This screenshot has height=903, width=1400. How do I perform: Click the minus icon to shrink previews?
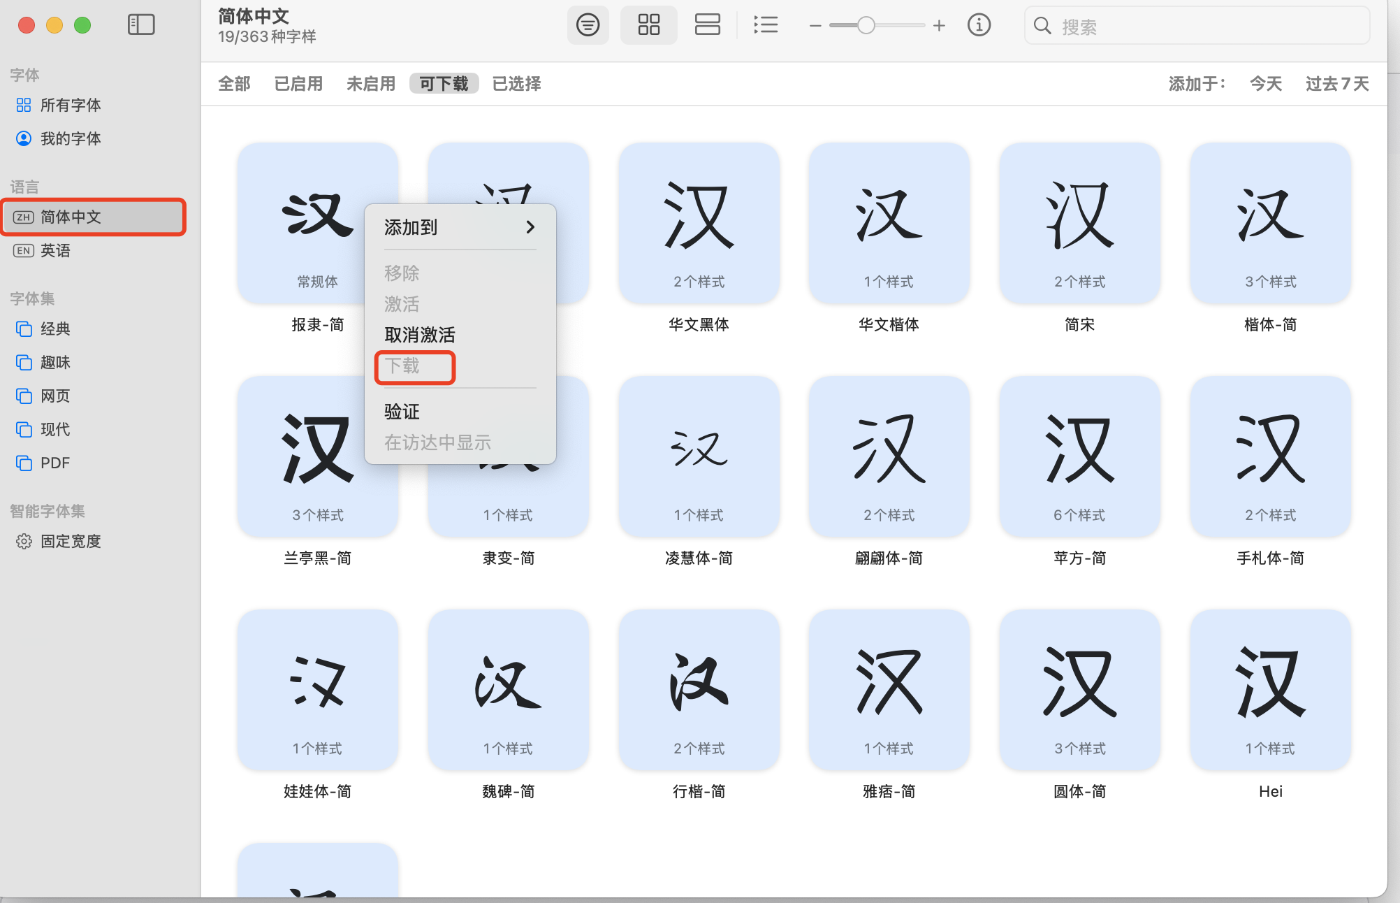pyautogui.click(x=815, y=26)
